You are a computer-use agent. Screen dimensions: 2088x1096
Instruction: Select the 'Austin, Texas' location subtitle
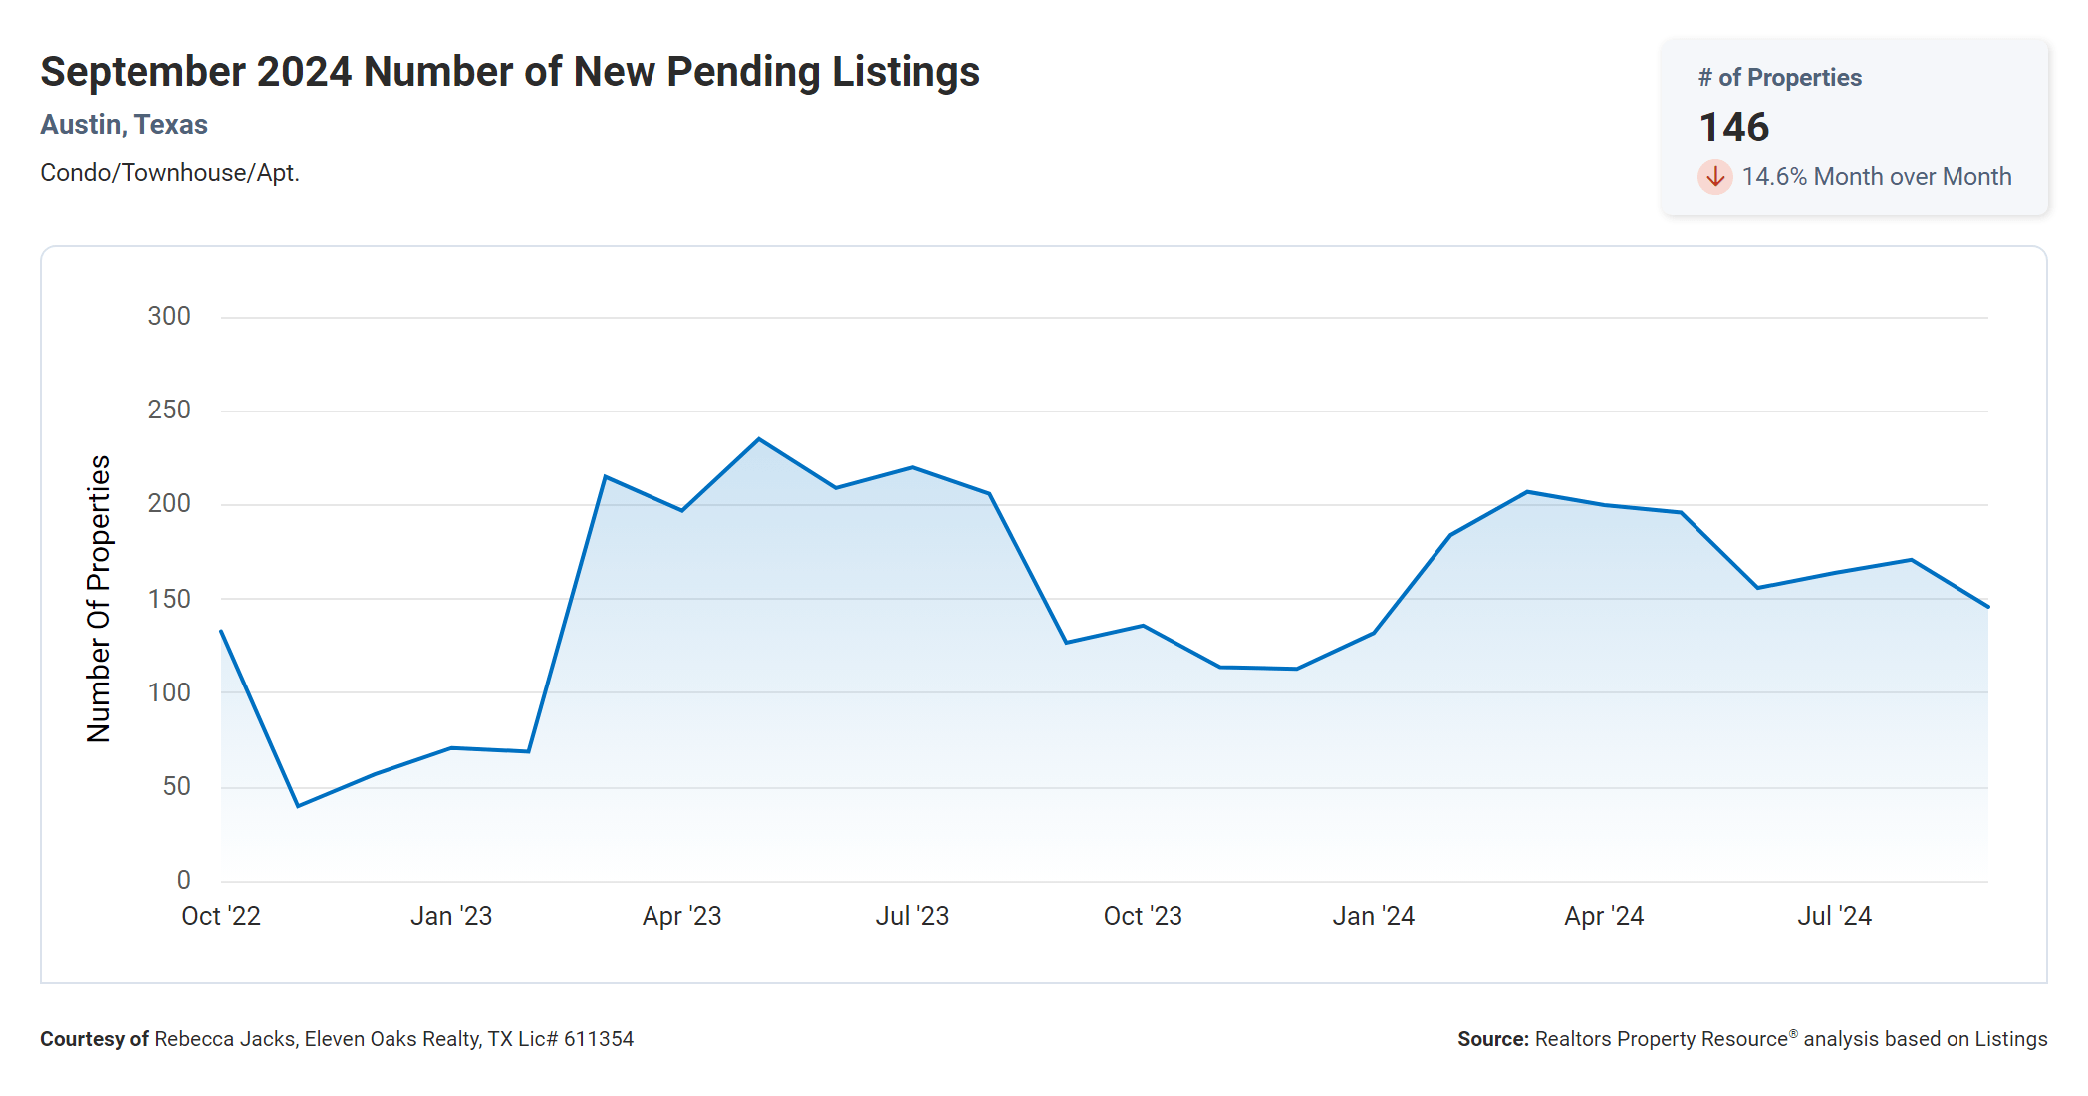tap(124, 125)
